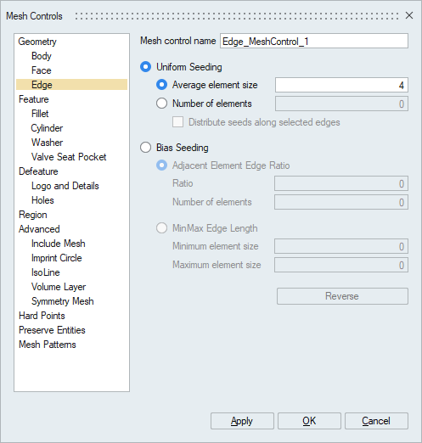Confirm with the OK button

click(x=309, y=421)
